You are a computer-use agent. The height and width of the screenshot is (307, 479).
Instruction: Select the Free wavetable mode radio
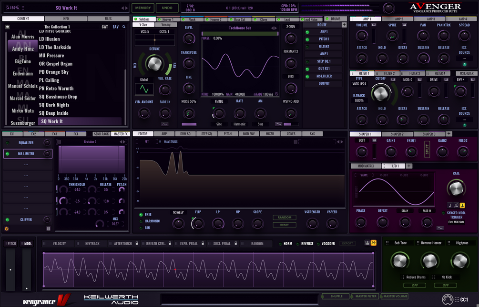tap(141, 215)
